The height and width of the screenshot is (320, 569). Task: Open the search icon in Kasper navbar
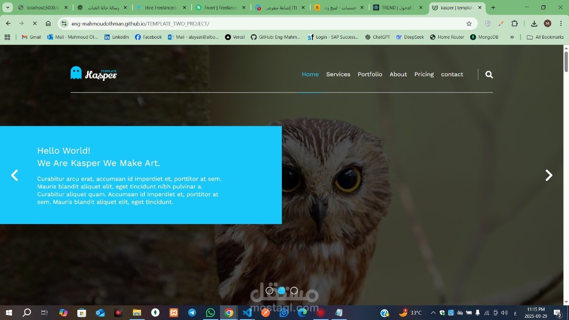(x=489, y=75)
